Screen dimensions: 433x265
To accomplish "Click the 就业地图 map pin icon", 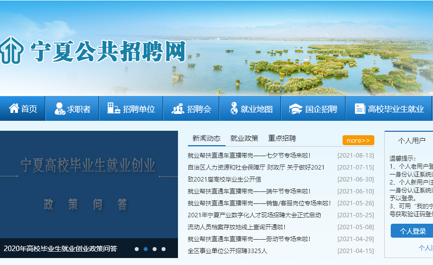I will pos(234,108).
